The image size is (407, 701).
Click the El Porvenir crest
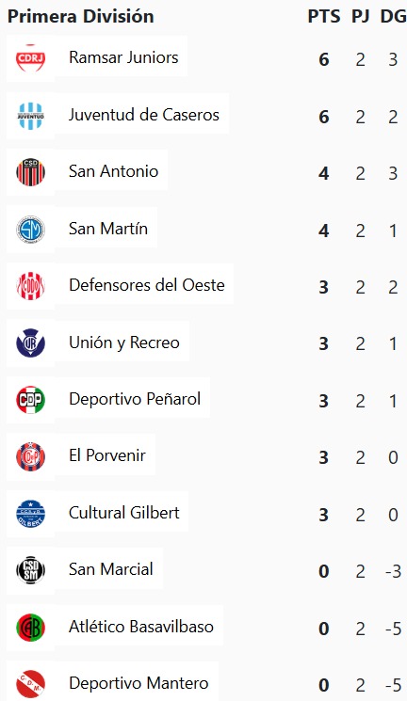click(x=30, y=456)
